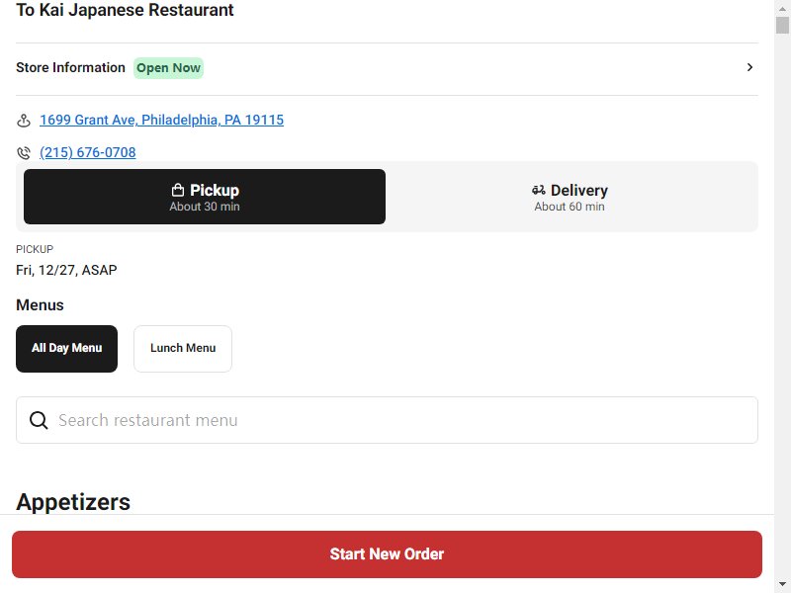Viewport: 791px width, 593px height.
Task: Change the Fri, 12/27, ASAP pickup time
Action: pyautogui.click(x=66, y=270)
